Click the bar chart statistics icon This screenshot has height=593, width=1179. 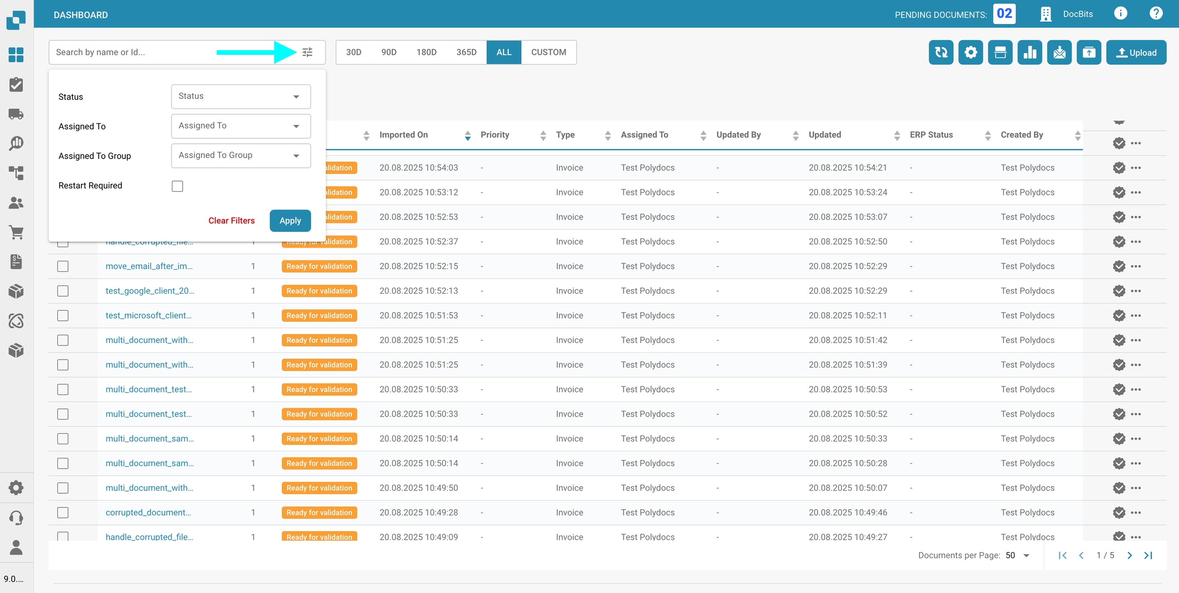click(x=1030, y=52)
